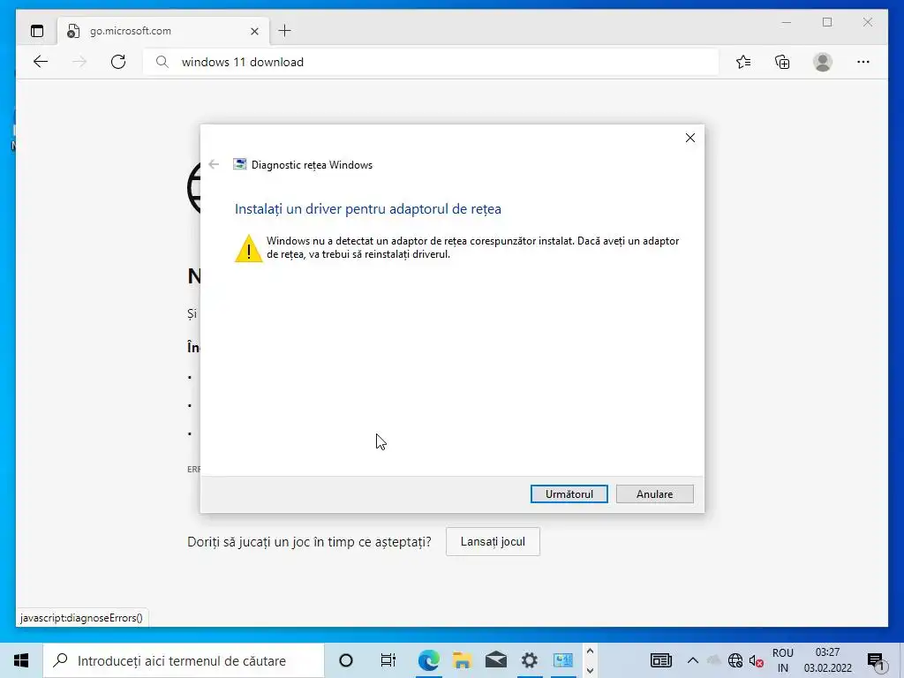Click the heading Instalați un driver pentru adaptorul
This screenshot has width=904, height=678.
click(x=368, y=208)
